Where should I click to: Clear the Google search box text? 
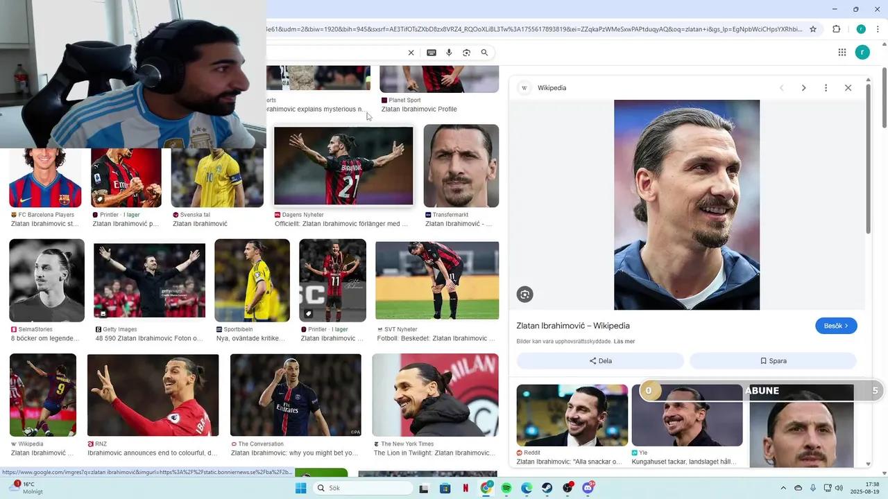(411, 53)
